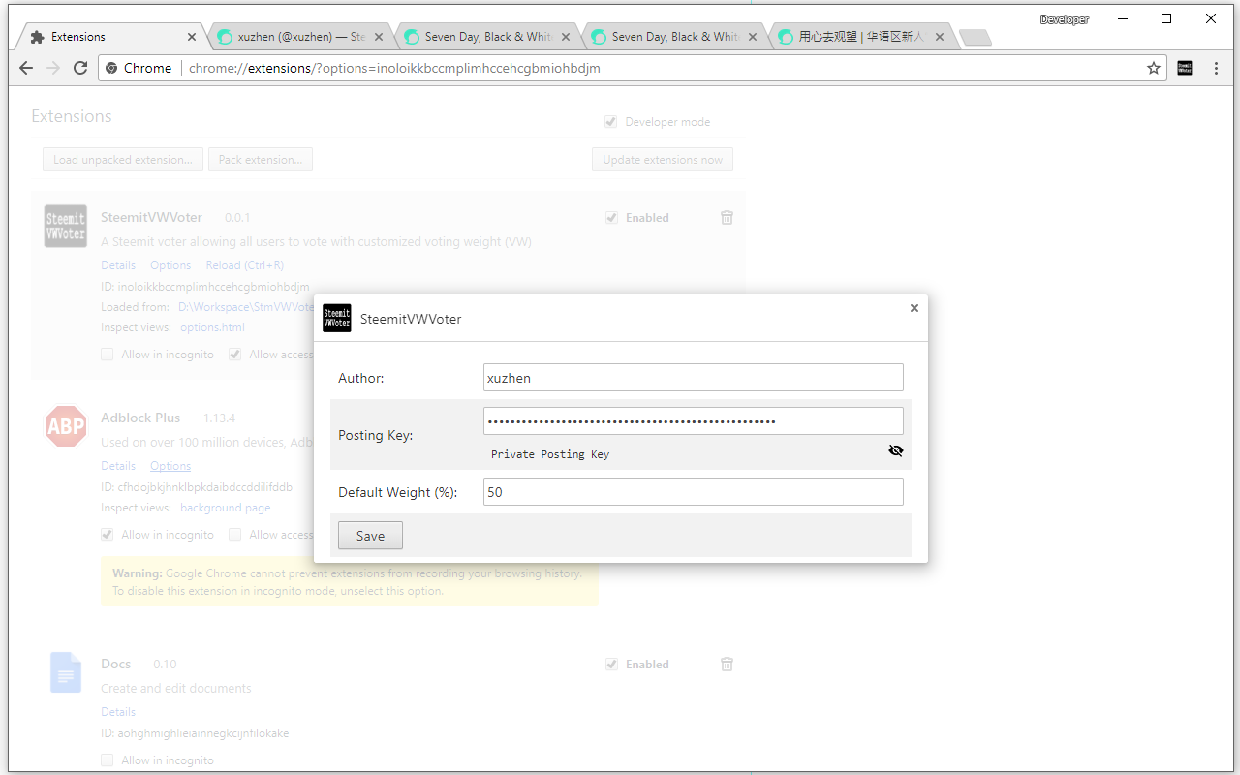Close the xuzhen (@xuzhen) tab
This screenshot has width=1240, height=775.
[x=379, y=37]
